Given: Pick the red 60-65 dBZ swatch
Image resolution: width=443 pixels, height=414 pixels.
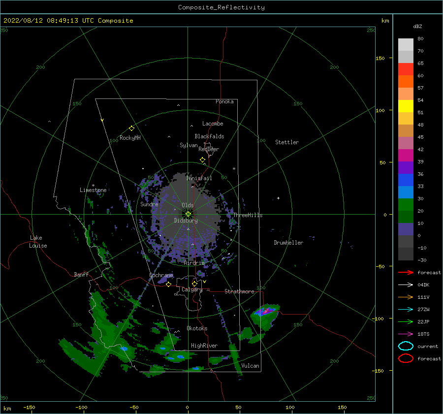Looking at the screenshot, I should (406, 69).
